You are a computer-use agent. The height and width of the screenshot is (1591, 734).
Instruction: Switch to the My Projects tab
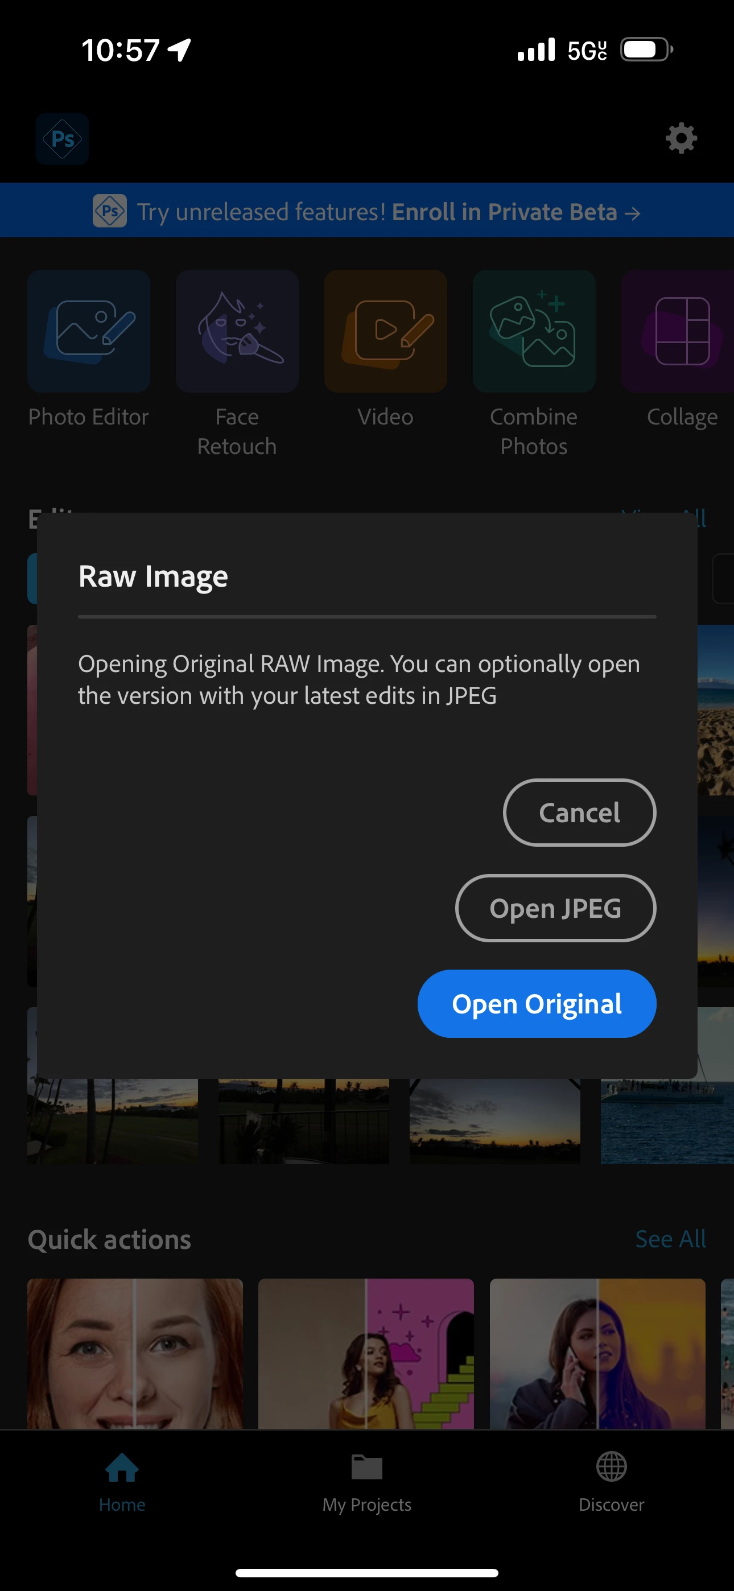(367, 1483)
